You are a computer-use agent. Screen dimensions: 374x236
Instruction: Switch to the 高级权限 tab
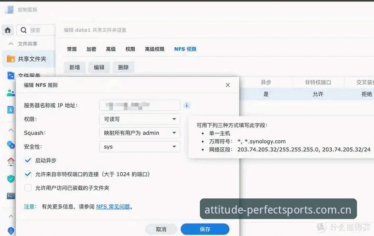[x=154, y=49]
